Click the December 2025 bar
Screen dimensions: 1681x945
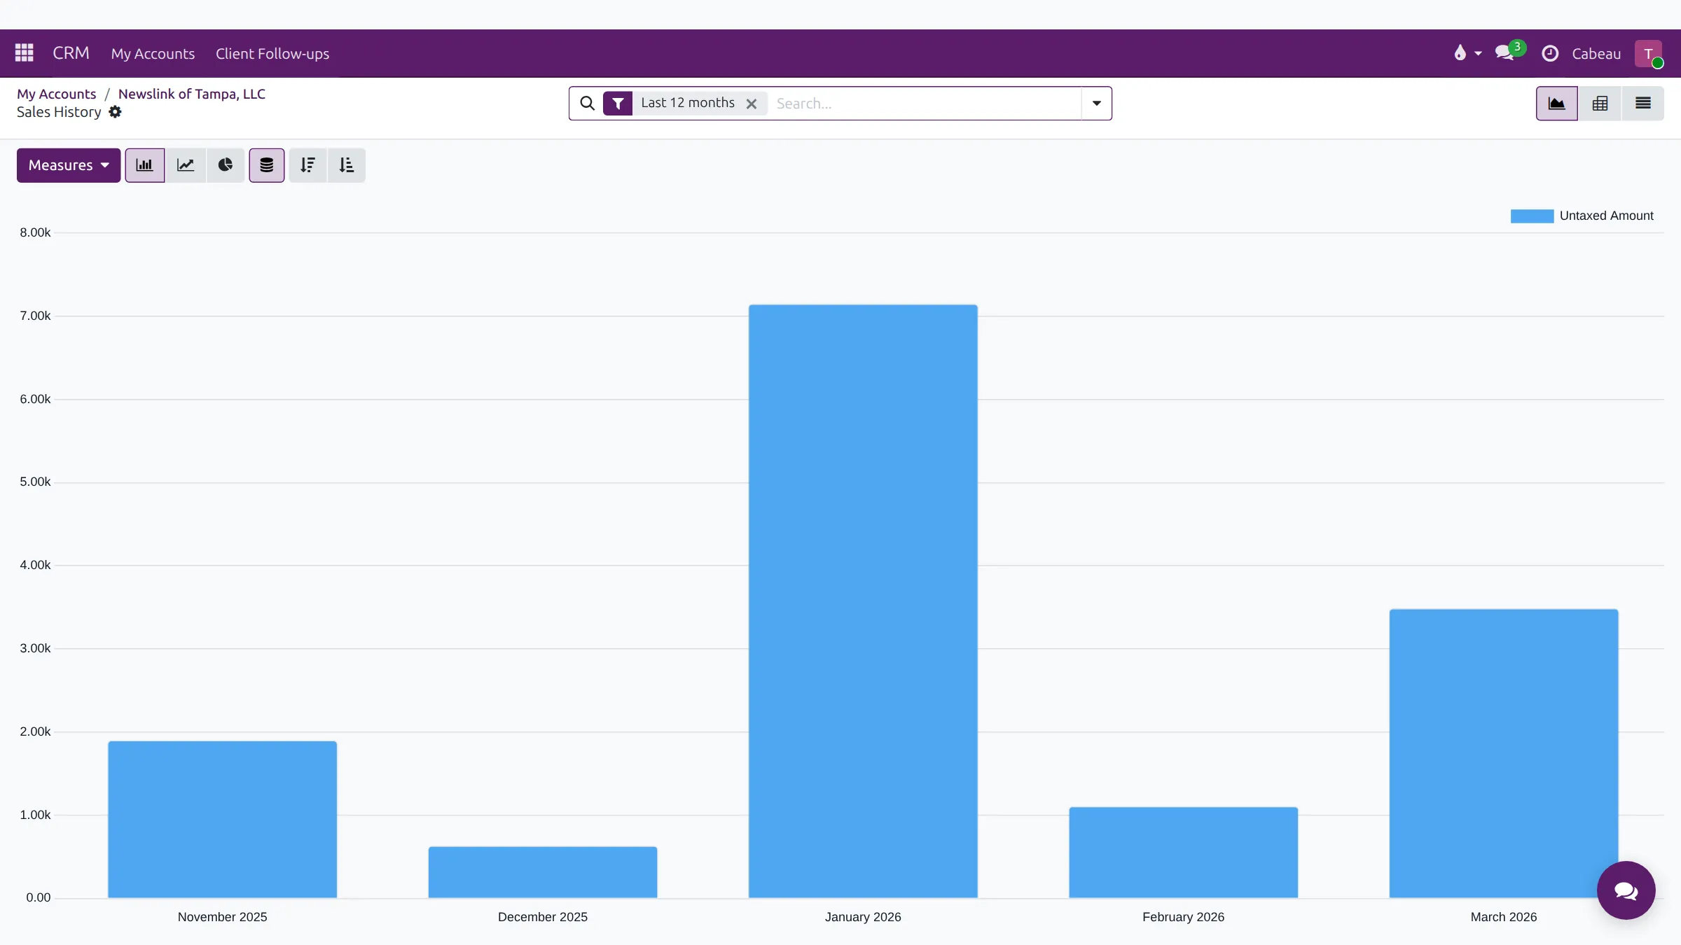click(543, 872)
